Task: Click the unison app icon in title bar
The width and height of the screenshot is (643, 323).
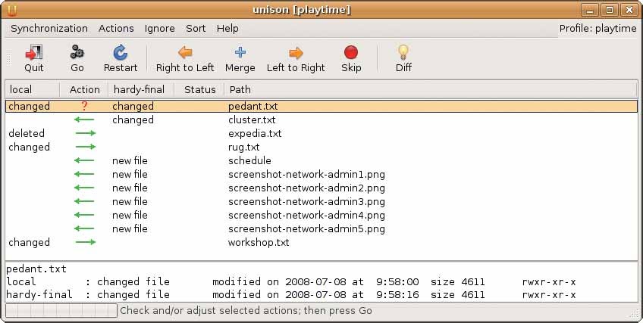Action: click(12, 10)
